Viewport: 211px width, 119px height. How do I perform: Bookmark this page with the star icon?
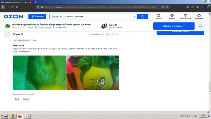[167, 7]
